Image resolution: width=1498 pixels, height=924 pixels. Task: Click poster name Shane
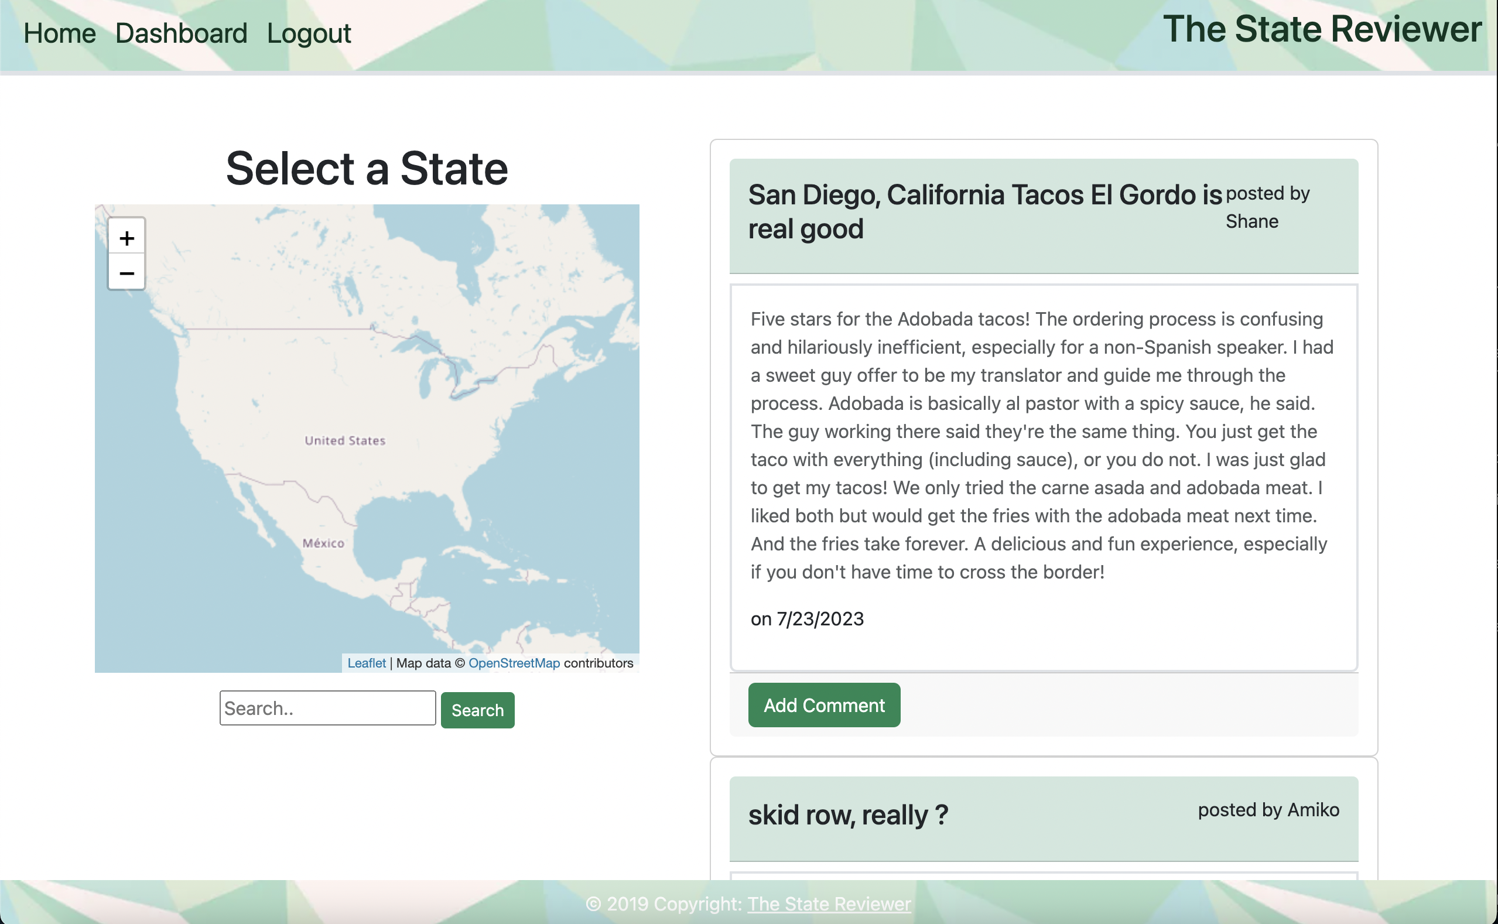click(1251, 221)
